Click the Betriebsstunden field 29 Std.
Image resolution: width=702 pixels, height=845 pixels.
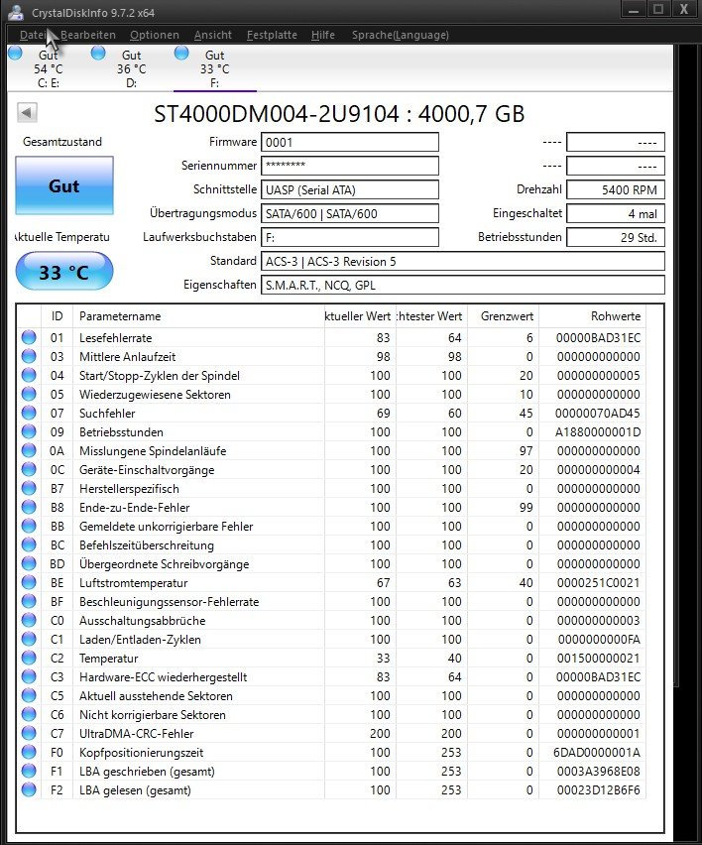[x=616, y=237]
